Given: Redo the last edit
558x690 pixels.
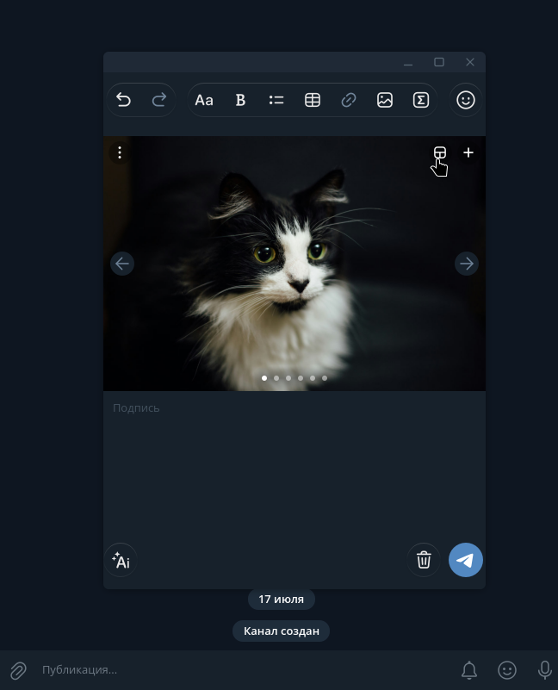Looking at the screenshot, I should [158, 100].
